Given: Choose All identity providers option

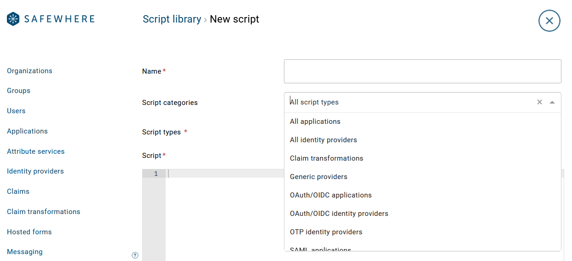Looking at the screenshot, I should click(324, 140).
